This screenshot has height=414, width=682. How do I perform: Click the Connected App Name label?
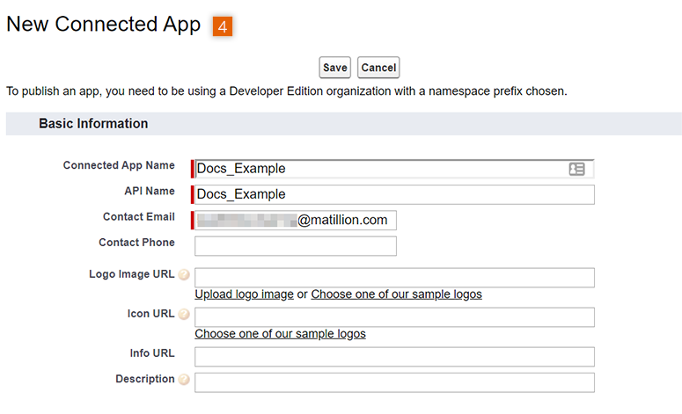[119, 165]
